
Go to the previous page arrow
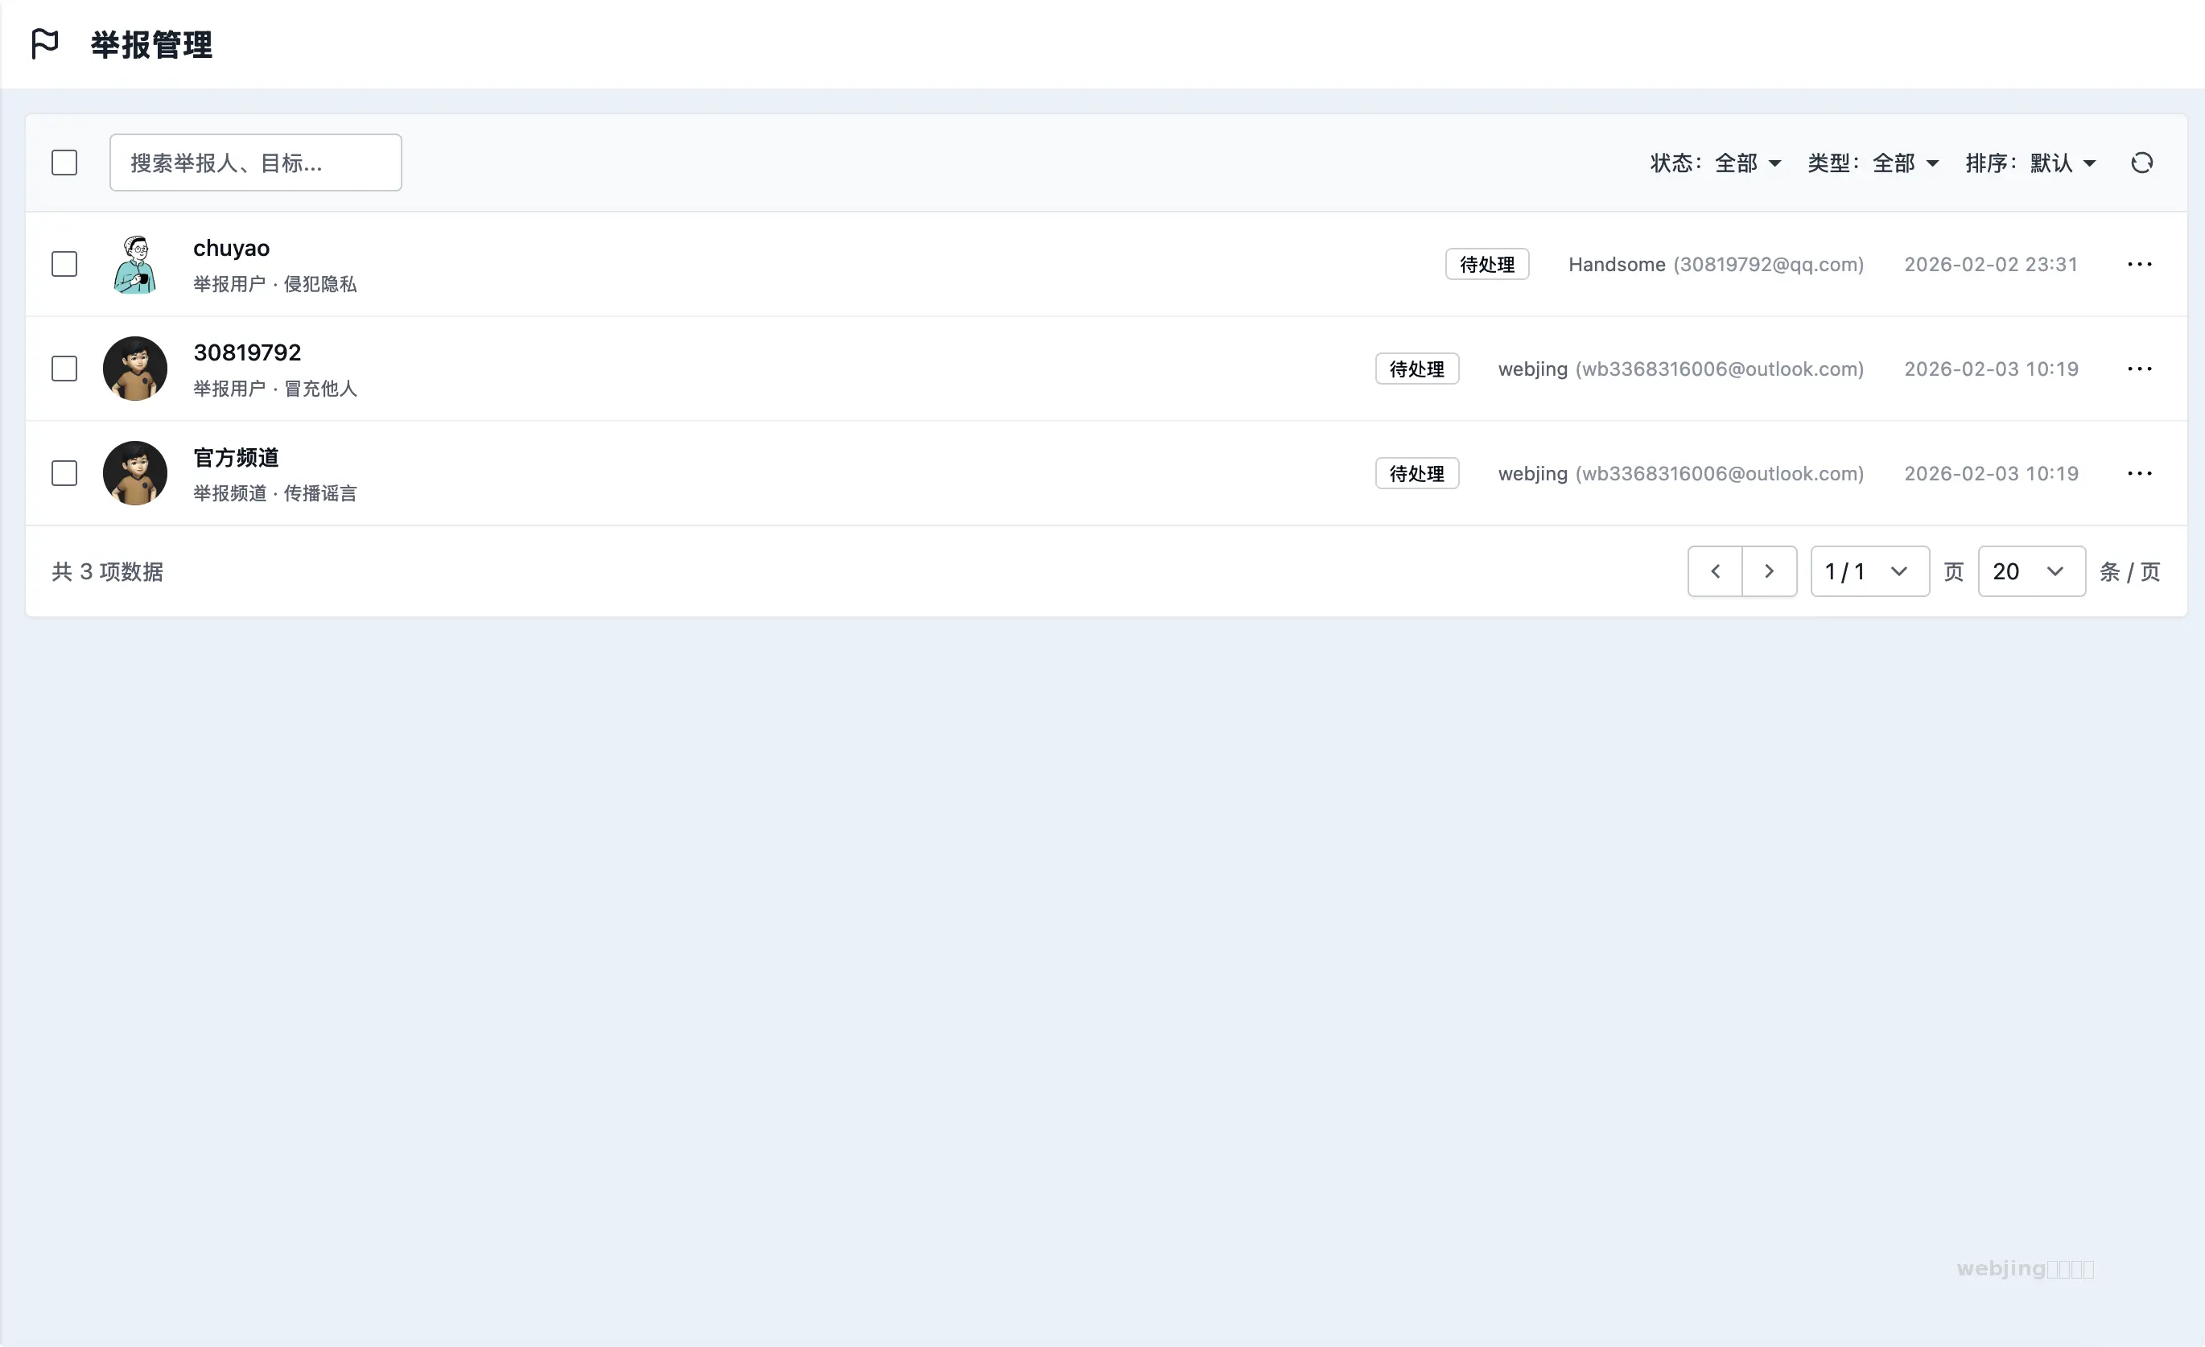1715,571
